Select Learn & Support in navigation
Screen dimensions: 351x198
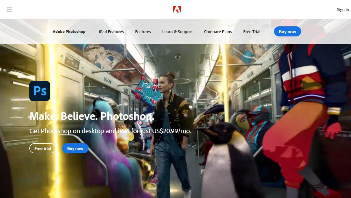pyautogui.click(x=178, y=32)
